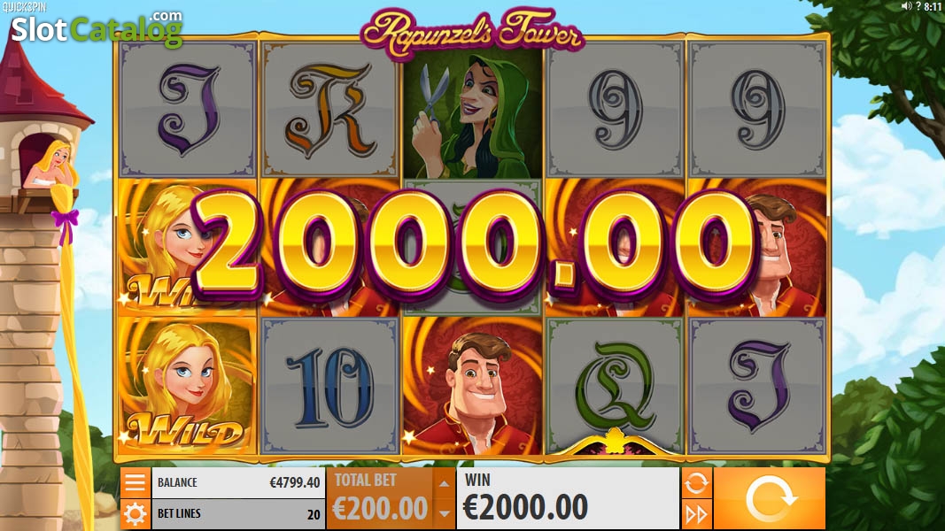Open the settings gear icon
This screenshot has width=945, height=531.
pyautogui.click(x=135, y=514)
